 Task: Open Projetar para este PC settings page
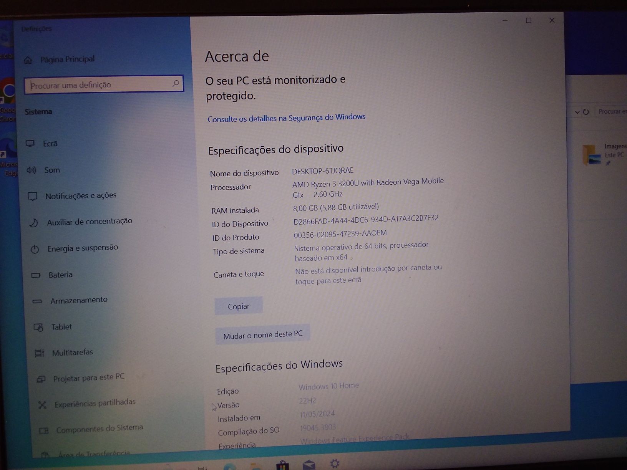[89, 377]
